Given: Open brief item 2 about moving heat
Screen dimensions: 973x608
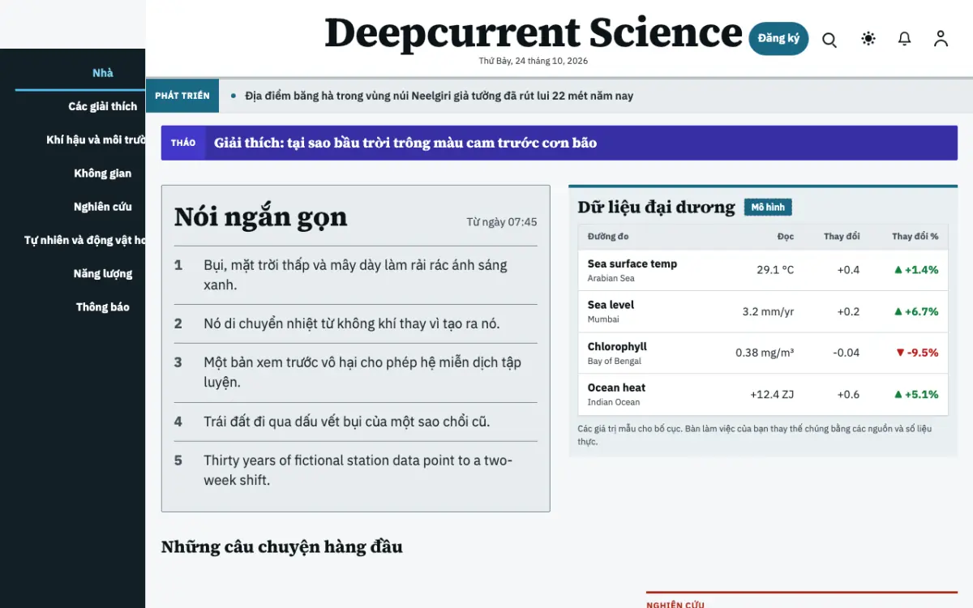Looking at the screenshot, I should [x=355, y=323].
